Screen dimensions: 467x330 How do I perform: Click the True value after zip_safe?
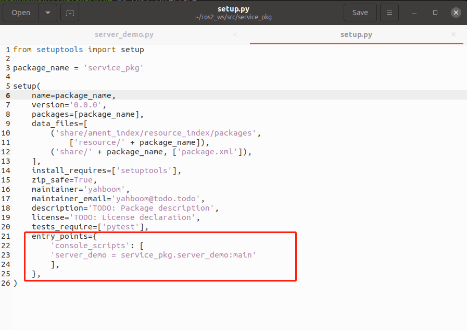[83, 180]
